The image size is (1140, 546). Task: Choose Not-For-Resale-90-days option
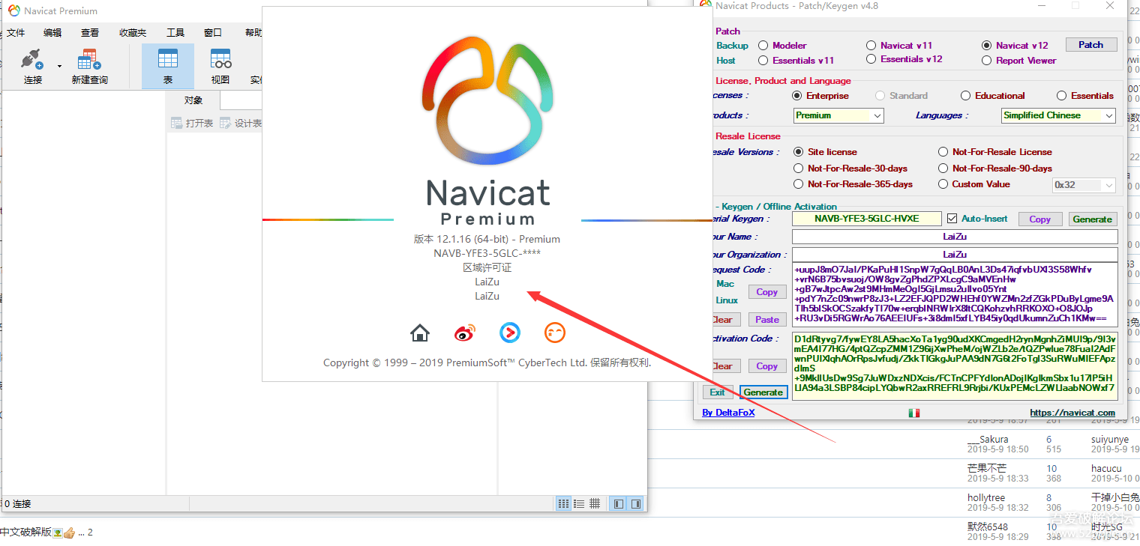pyautogui.click(x=943, y=169)
